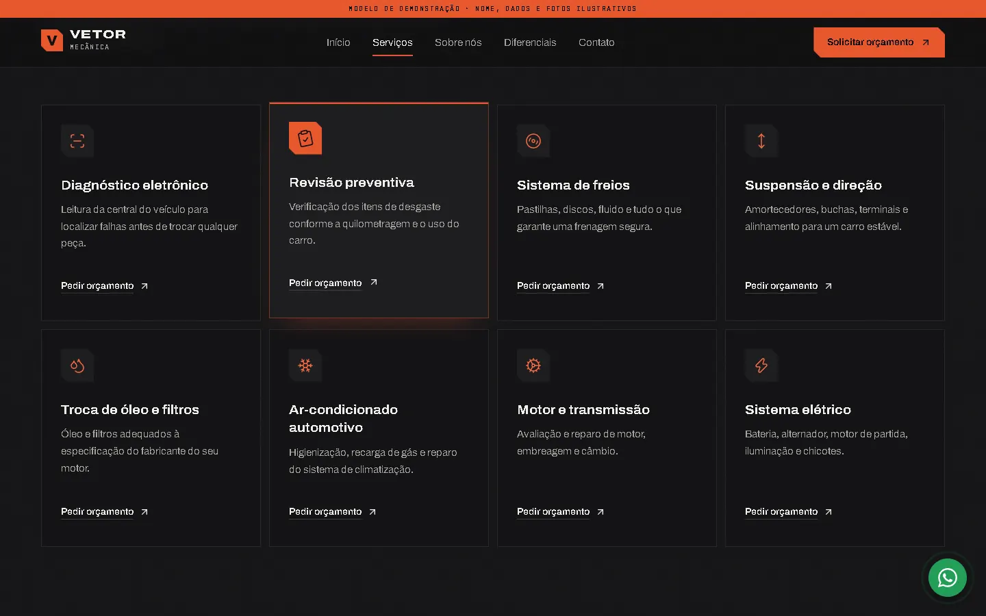Click Pedir orçamento under Troca de óleo
986x616 pixels.
point(105,512)
